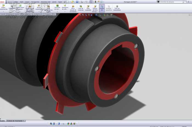Open Geometria de referência
The width and height of the screenshot is (192, 127).
[65, 7]
